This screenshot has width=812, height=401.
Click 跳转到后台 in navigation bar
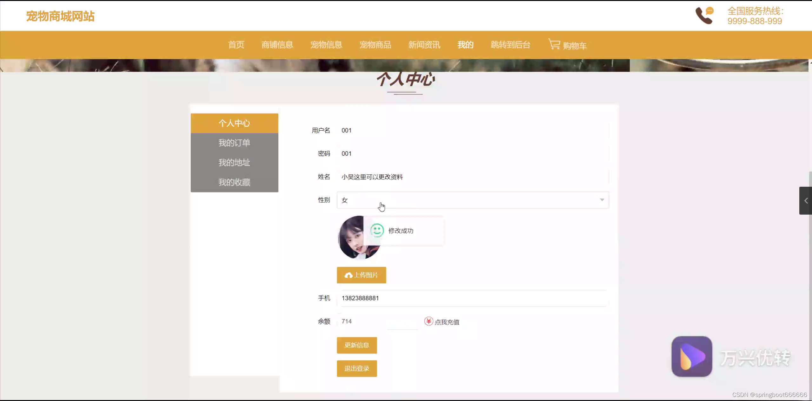click(510, 45)
